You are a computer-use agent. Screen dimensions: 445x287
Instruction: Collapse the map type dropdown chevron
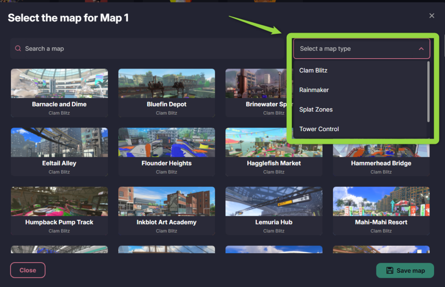click(421, 49)
